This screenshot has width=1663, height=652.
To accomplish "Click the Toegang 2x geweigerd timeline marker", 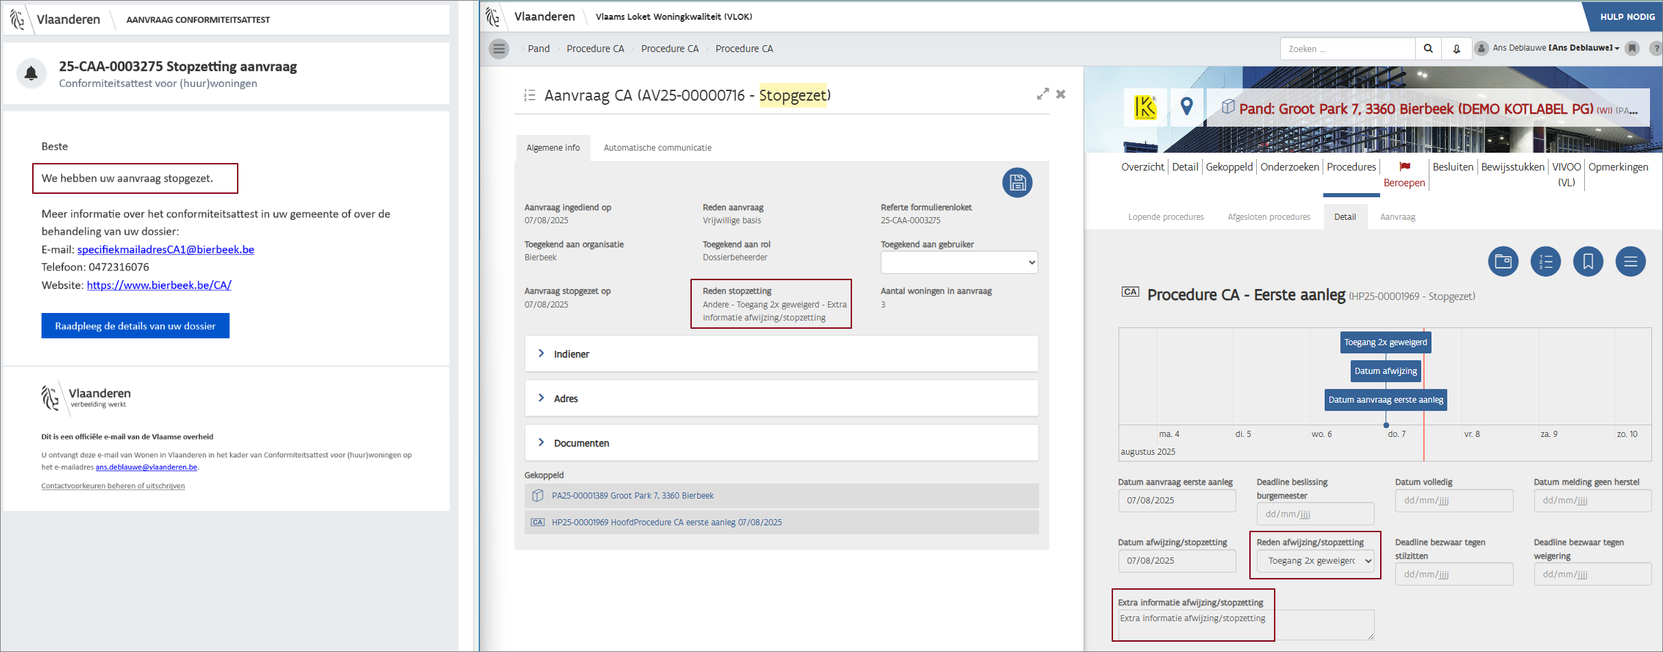I will (1385, 342).
